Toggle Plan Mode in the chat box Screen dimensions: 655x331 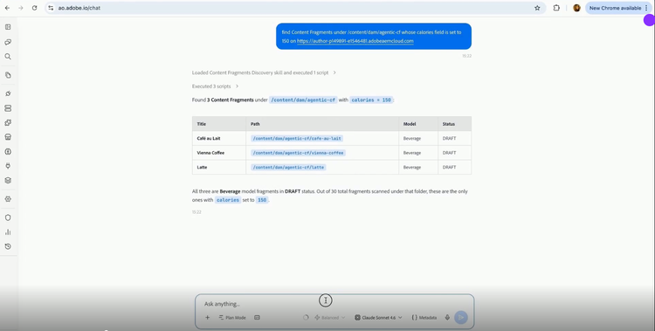pos(232,318)
